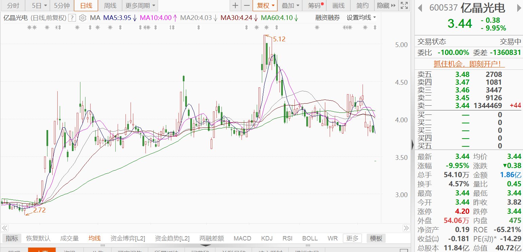The width and height of the screenshot is (523, 252).
Task: Select the MACD indicator
Action: [x=242, y=238]
